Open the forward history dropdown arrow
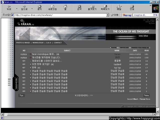Screen dimensions: 160x120 [x=32, y=9]
